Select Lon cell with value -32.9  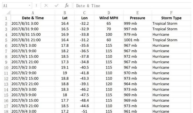[x=84, y=29]
